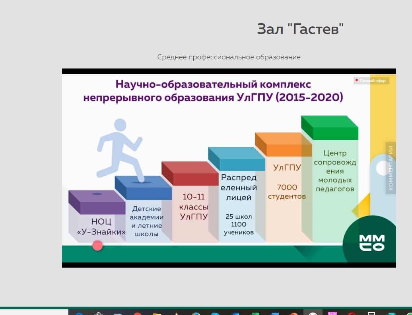Click the 25 школ 1100 учеников text
The width and height of the screenshot is (412, 315).
tap(239, 225)
